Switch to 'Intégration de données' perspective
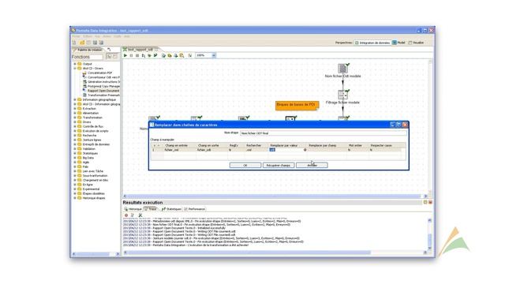Viewport: 505px width, 284px height. pos(372,43)
